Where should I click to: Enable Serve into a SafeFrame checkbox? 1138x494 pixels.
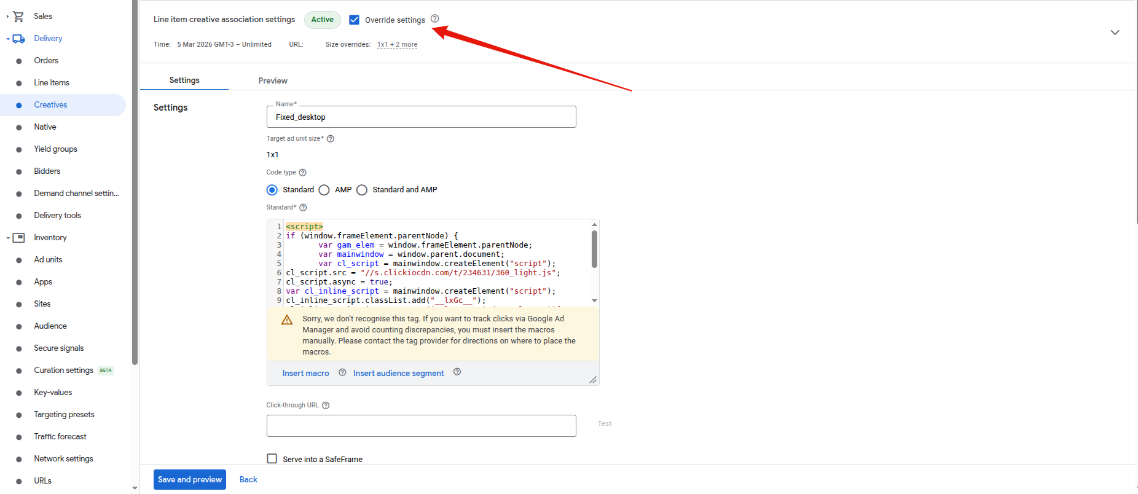272,458
